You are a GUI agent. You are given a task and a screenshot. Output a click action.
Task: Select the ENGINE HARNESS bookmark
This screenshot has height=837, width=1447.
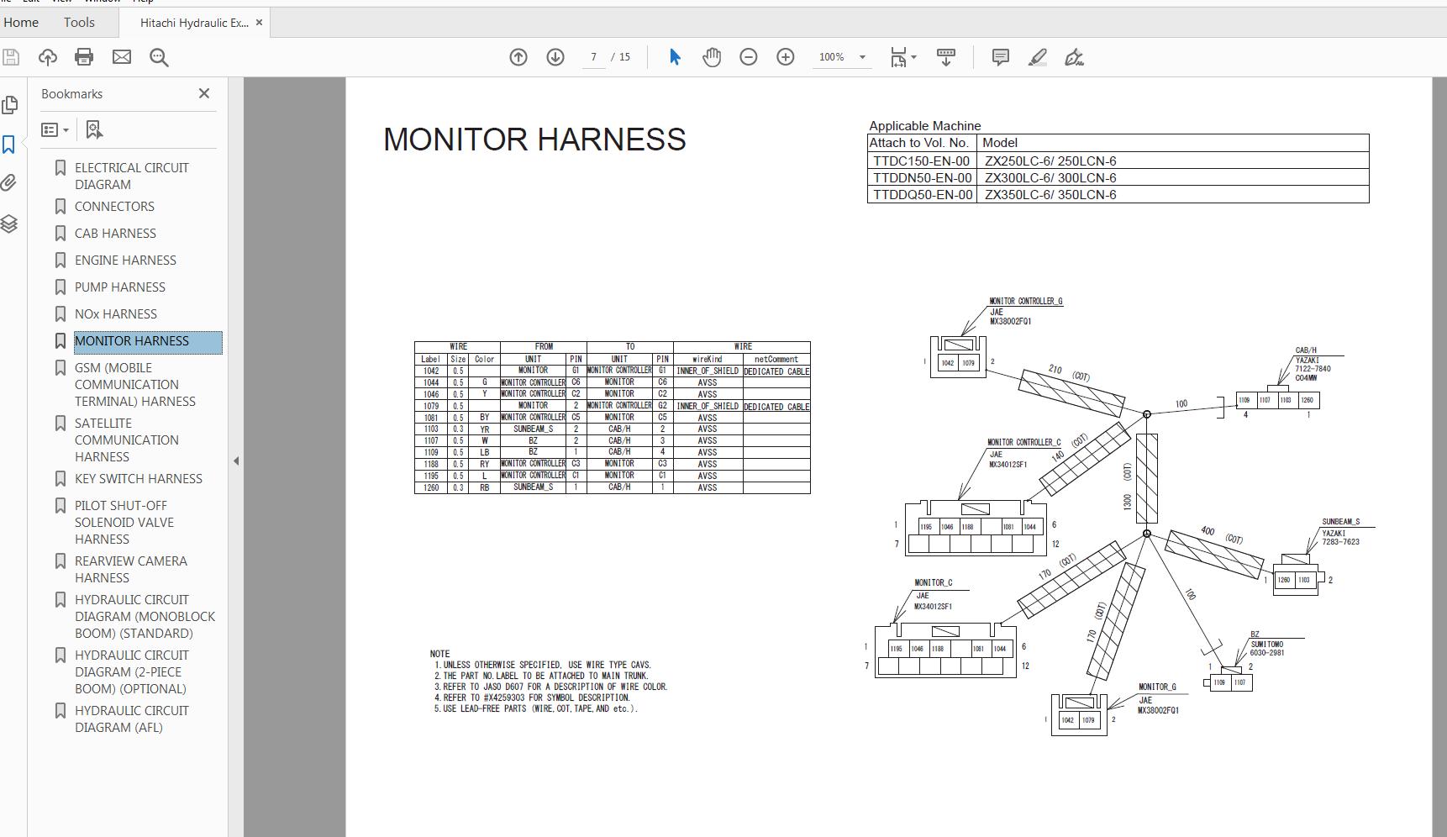(x=125, y=260)
